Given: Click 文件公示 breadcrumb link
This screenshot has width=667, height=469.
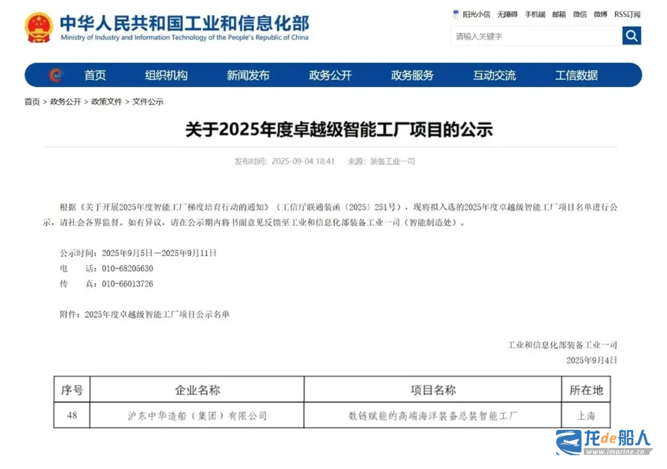Looking at the screenshot, I should point(148,102).
